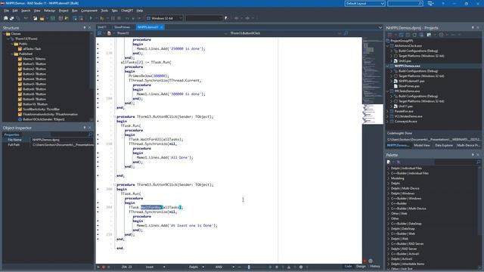This screenshot has width=484, height=272.
Task: Select ScrollBarActivity: TScrollBar in Structure tree
Action: click(x=42, y=109)
